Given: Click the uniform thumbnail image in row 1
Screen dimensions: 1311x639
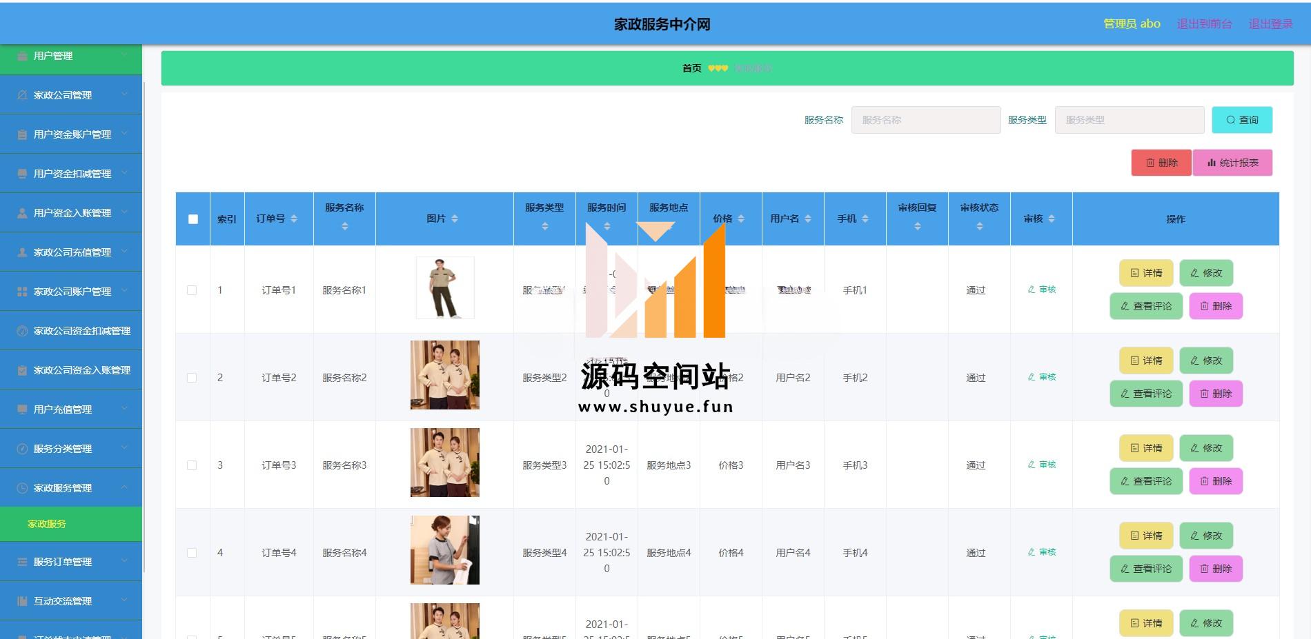Looking at the screenshot, I should (445, 287).
